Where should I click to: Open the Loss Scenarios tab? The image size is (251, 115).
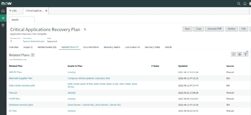click(x=132, y=47)
